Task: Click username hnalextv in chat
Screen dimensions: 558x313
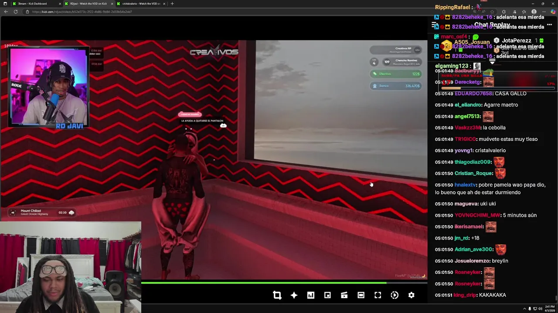Action: (465, 185)
